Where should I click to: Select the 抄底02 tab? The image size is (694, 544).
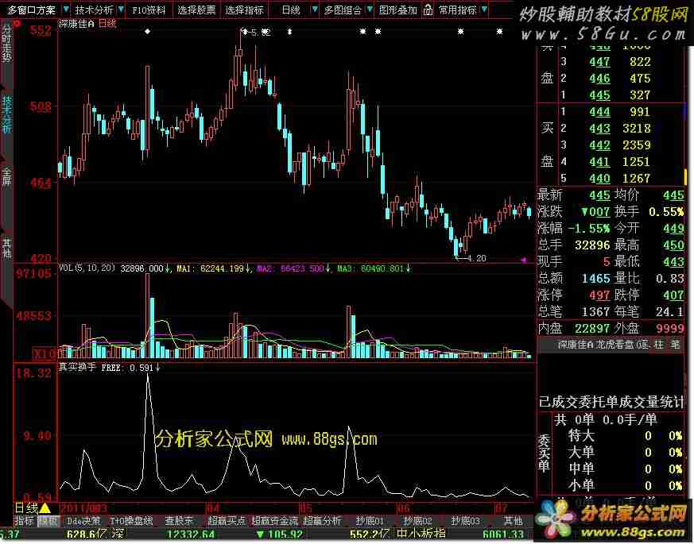[417, 521]
